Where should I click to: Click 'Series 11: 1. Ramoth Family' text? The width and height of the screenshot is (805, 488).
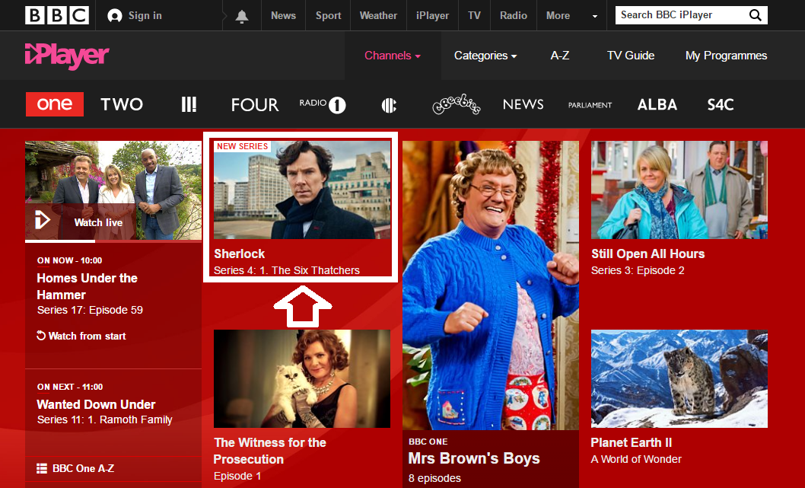[x=105, y=419]
